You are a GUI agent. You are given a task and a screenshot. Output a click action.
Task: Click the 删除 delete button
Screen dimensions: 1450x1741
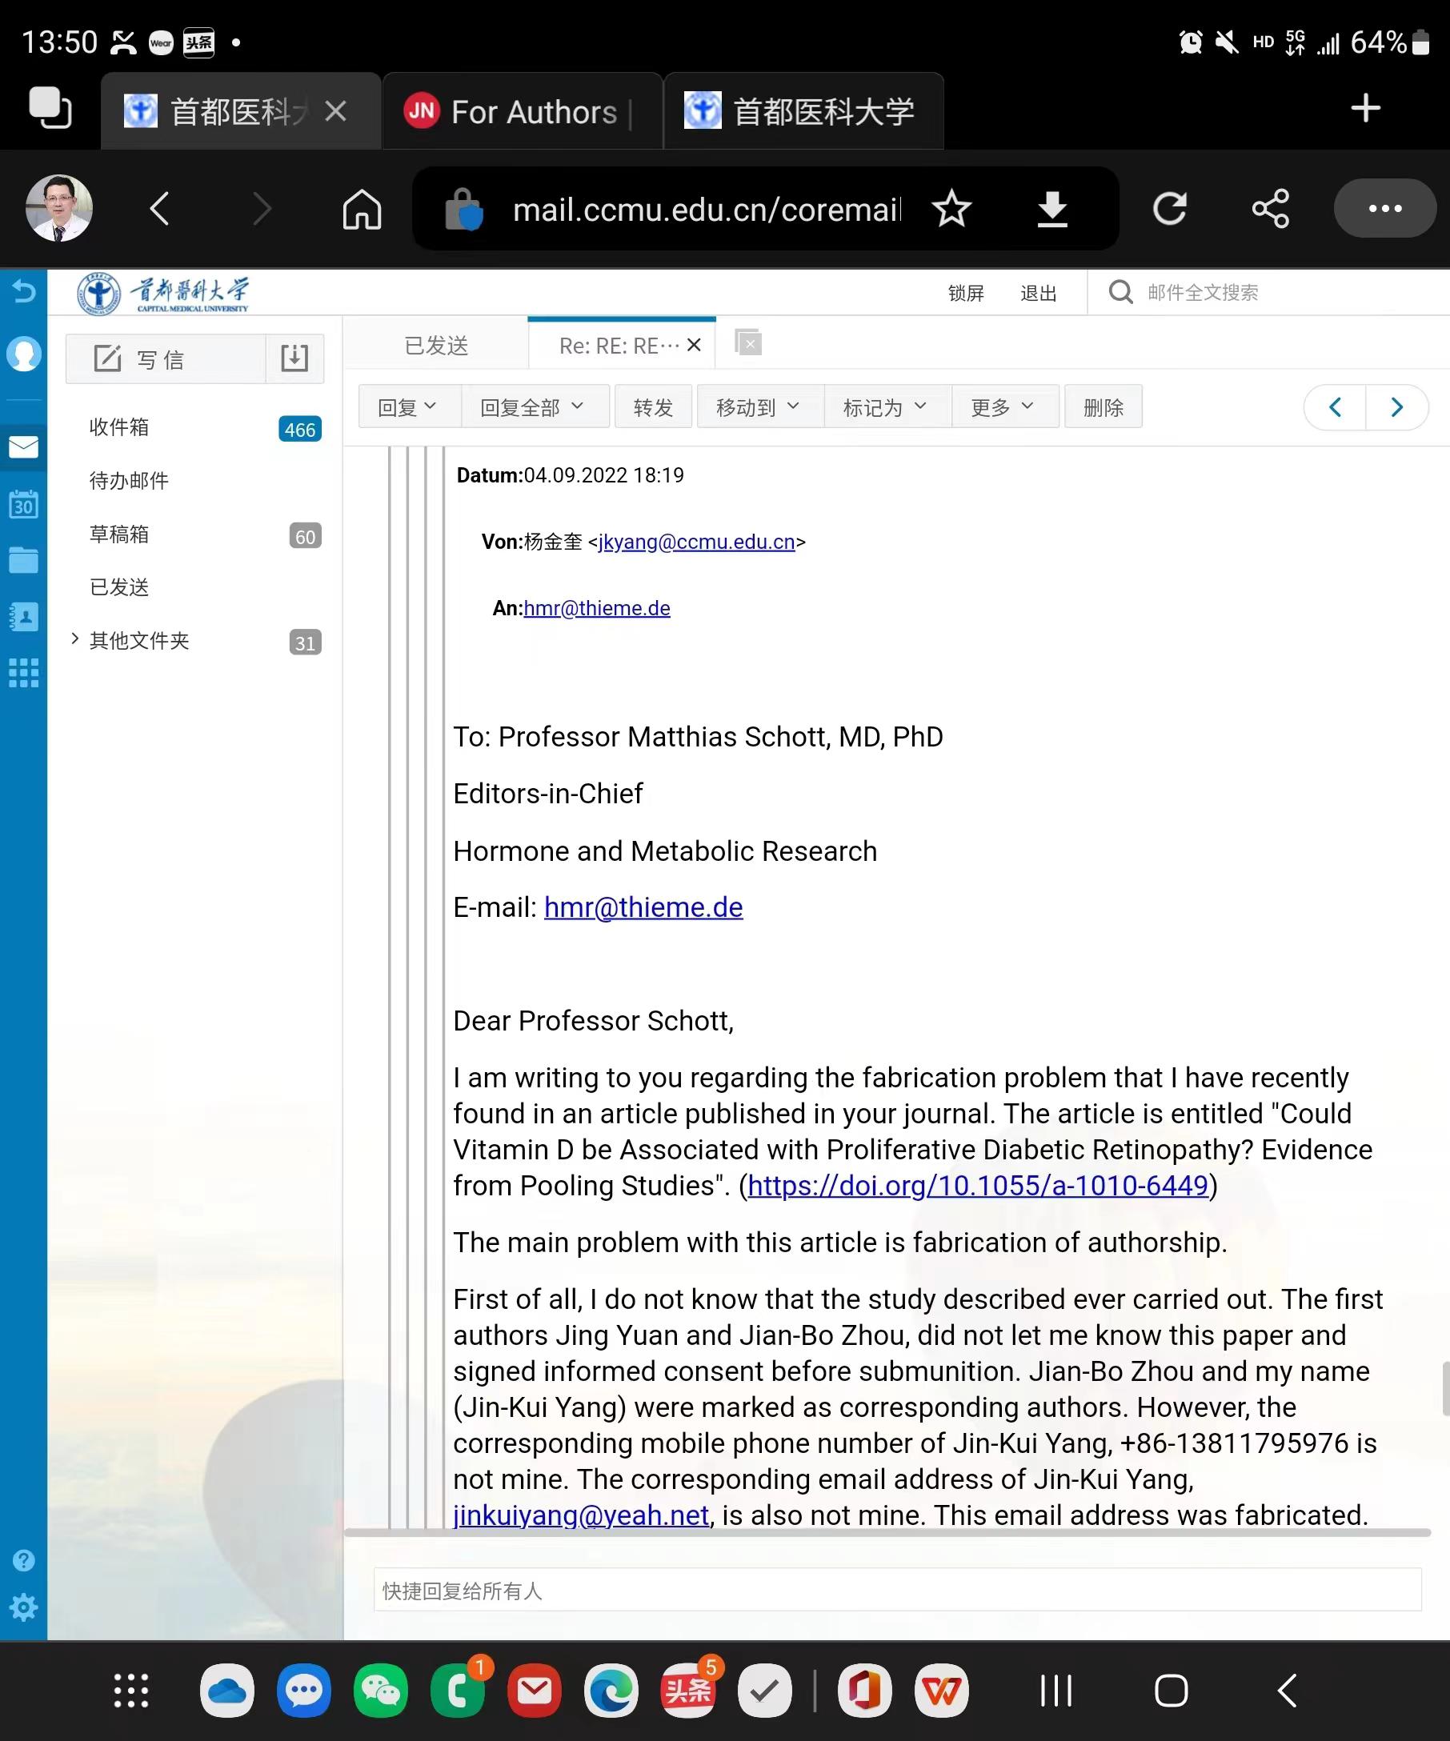[1104, 406]
